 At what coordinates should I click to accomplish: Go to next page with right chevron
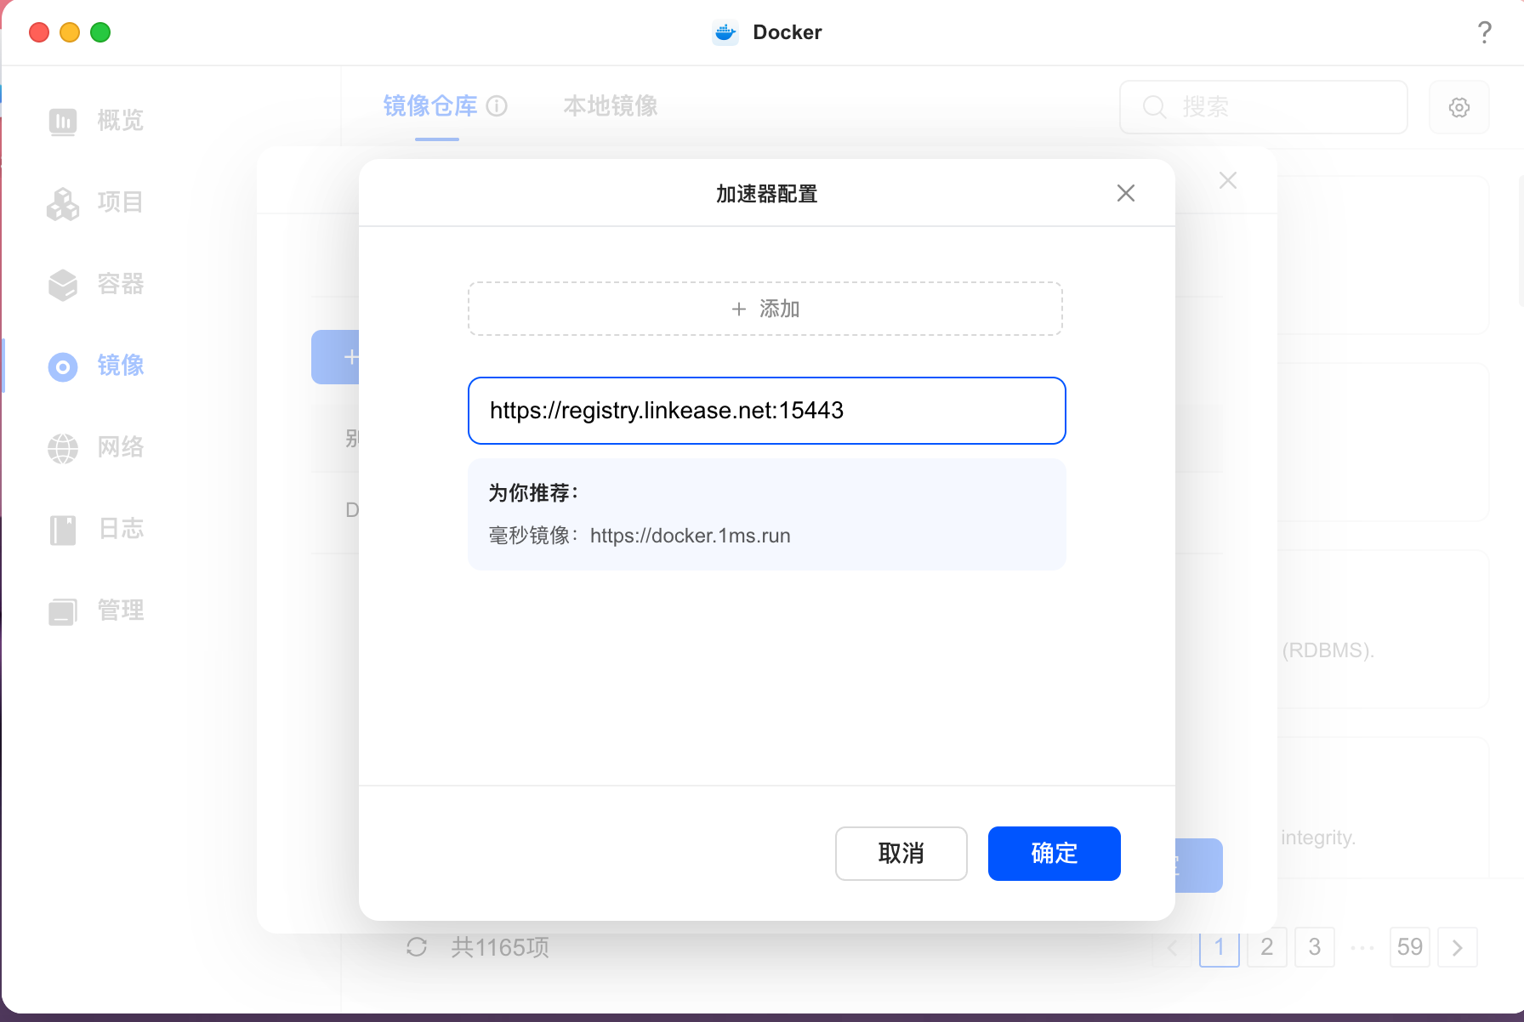1457,947
